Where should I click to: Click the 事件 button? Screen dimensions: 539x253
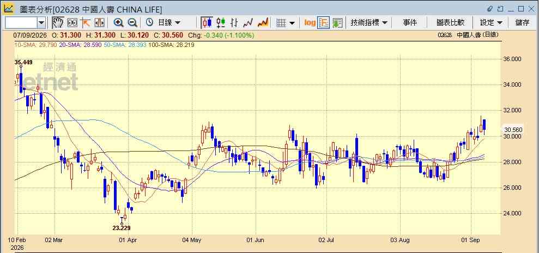[410, 23]
